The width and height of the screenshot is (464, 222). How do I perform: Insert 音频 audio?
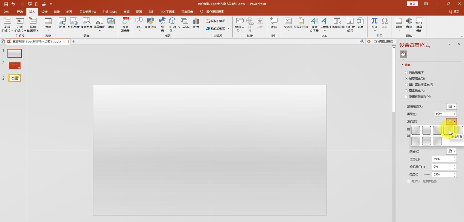(409, 25)
